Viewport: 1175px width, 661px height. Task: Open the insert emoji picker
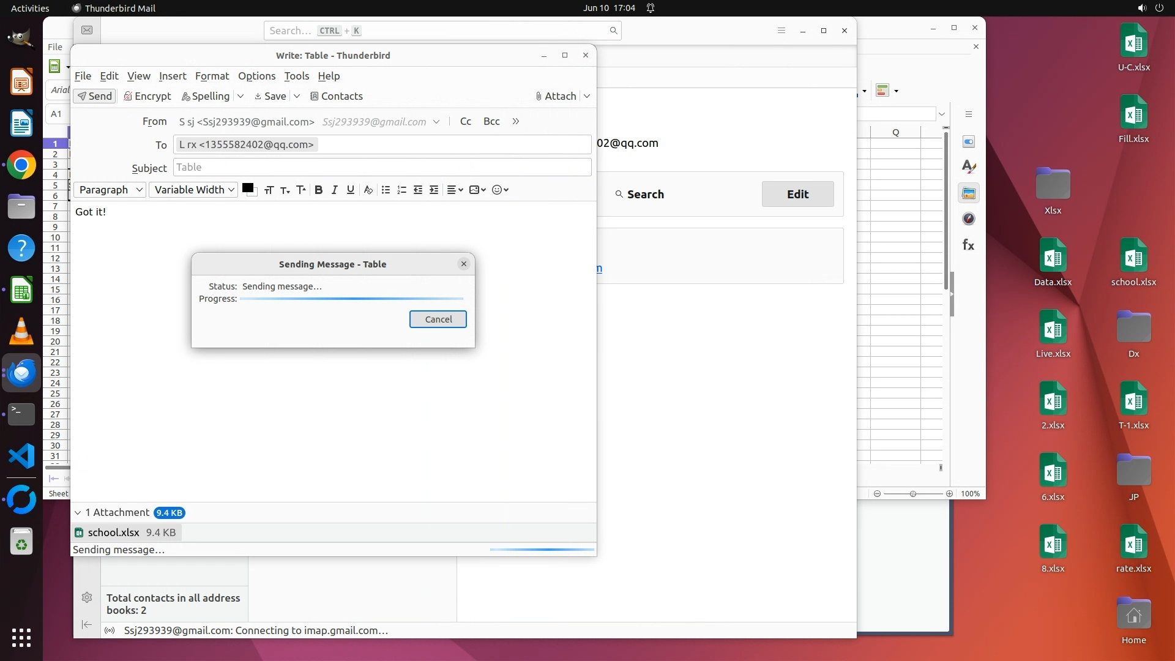coord(500,190)
